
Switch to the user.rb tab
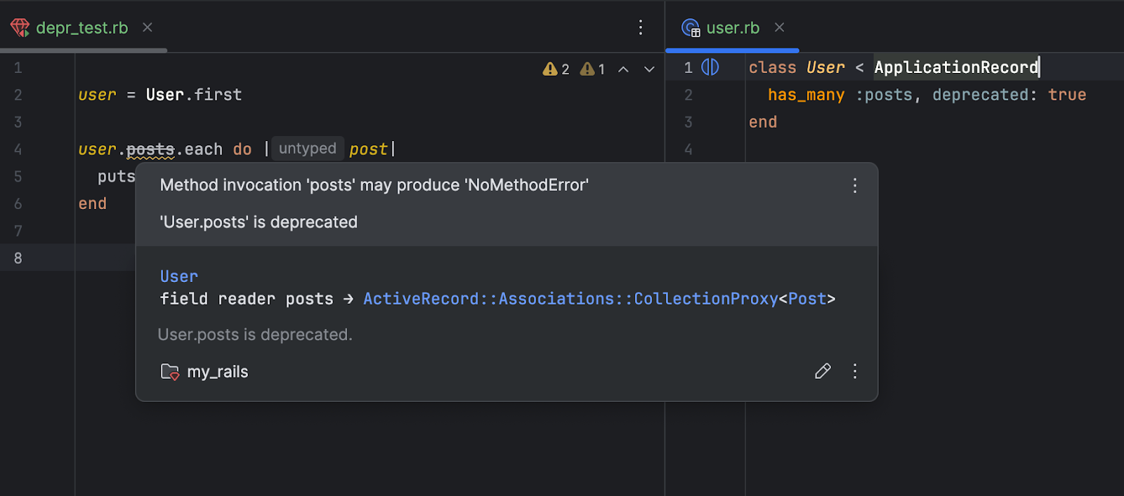point(733,28)
